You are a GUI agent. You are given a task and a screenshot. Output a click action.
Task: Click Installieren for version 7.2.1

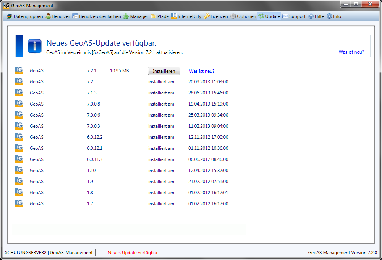(x=164, y=71)
